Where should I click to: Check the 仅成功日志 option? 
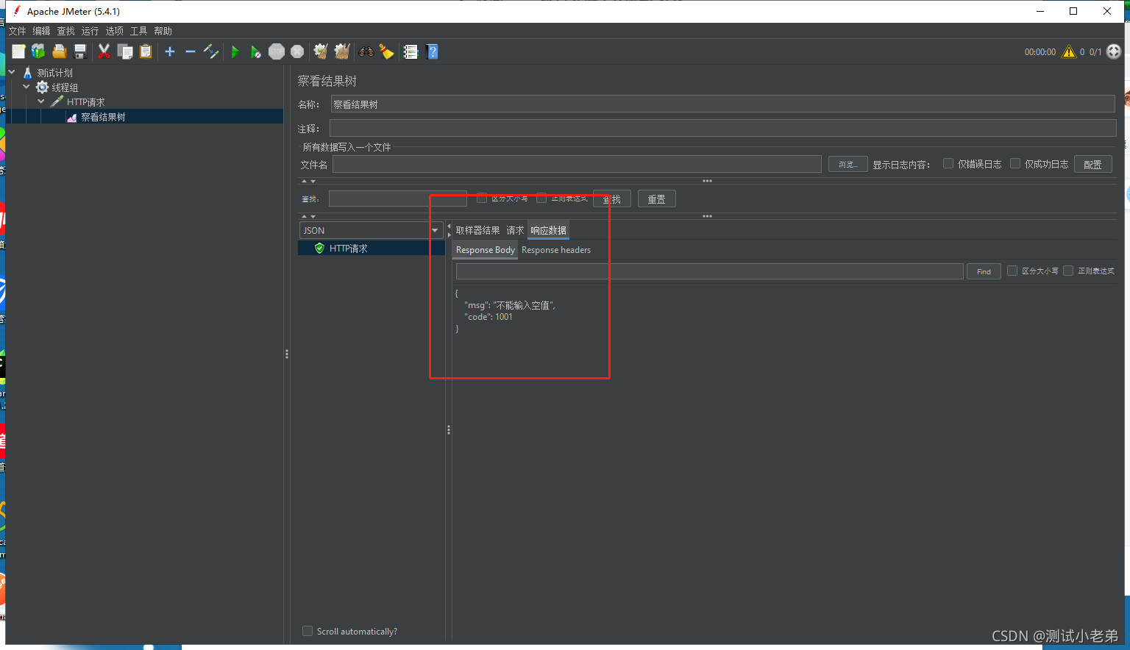[x=1014, y=163]
